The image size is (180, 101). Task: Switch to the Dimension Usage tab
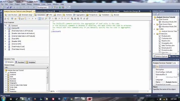point(26,15)
